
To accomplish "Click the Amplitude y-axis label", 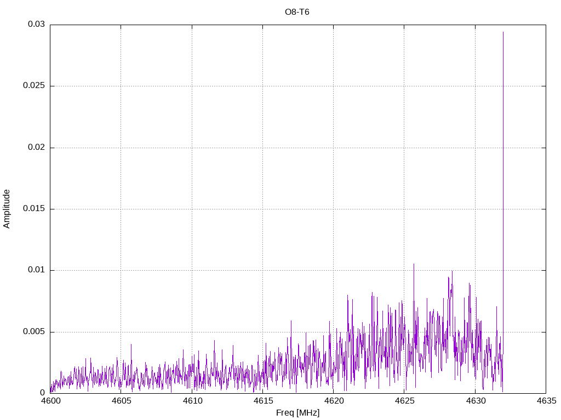I will tap(7, 209).
